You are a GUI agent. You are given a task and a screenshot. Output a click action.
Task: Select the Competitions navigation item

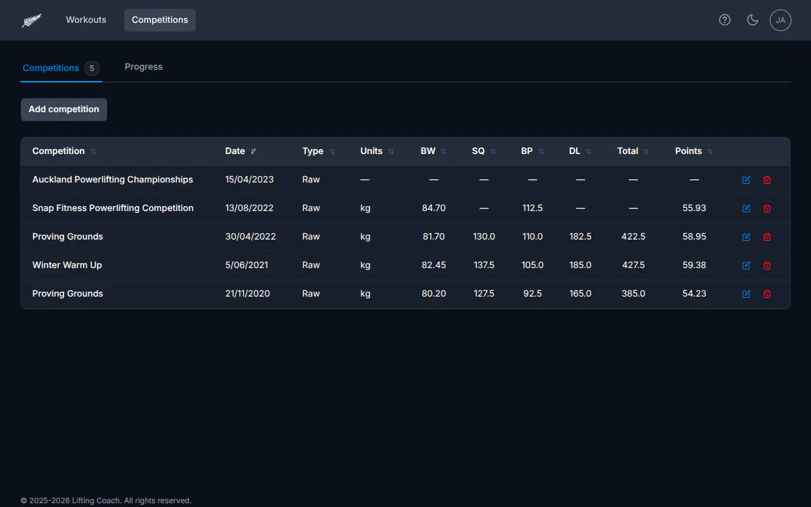[x=160, y=20]
